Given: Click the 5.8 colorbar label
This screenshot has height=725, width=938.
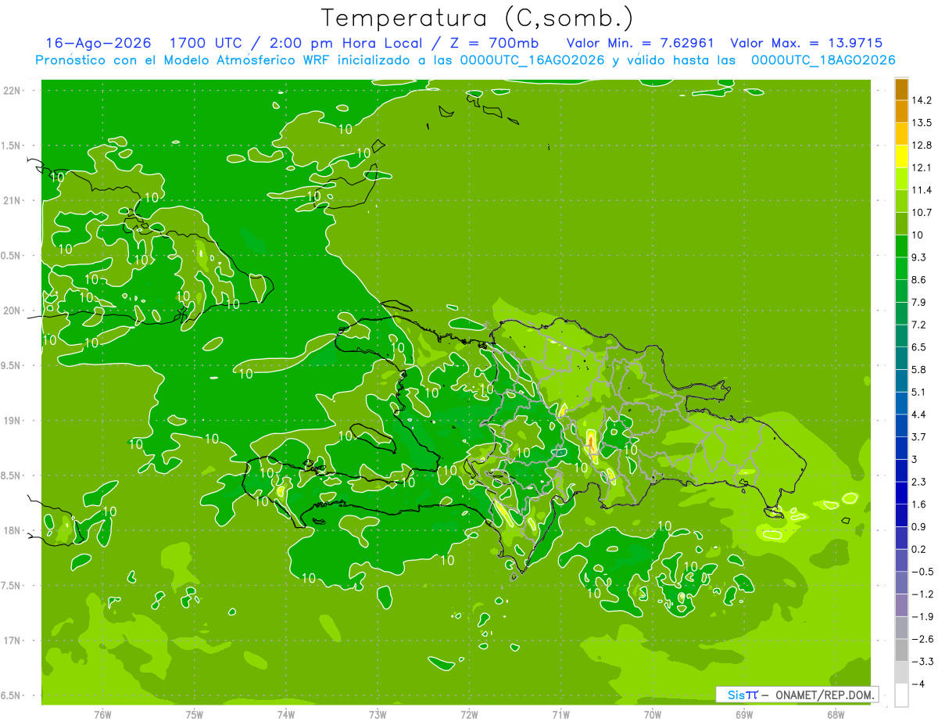Looking at the screenshot, I should 919,369.
